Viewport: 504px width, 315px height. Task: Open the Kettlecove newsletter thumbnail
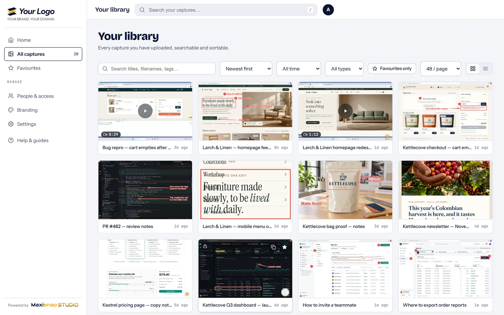[x=445, y=190]
